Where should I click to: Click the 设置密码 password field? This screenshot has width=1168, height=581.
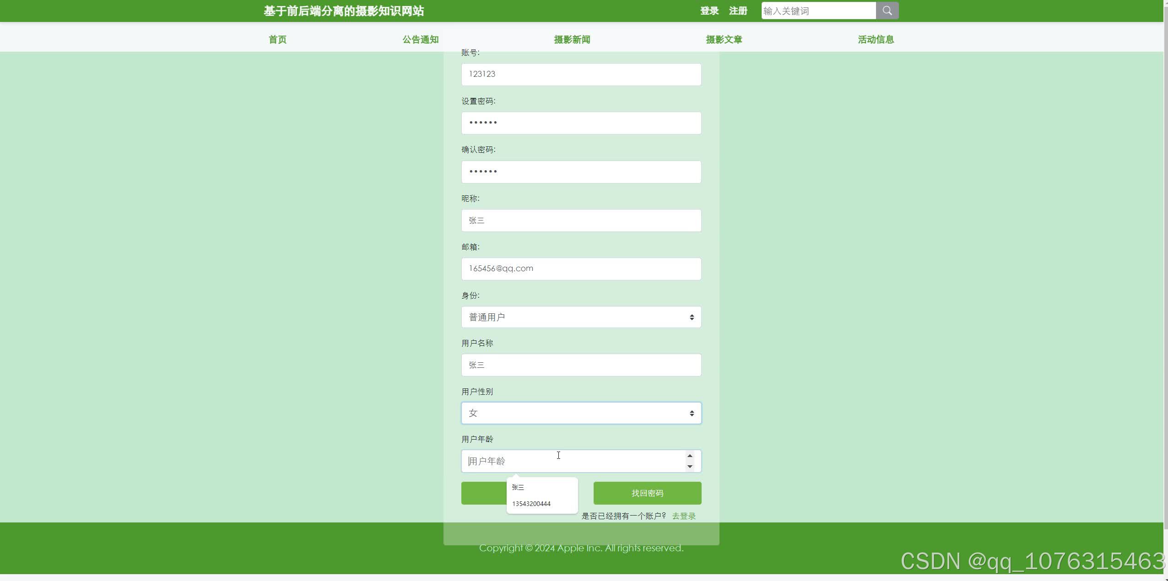tap(580, 123)
